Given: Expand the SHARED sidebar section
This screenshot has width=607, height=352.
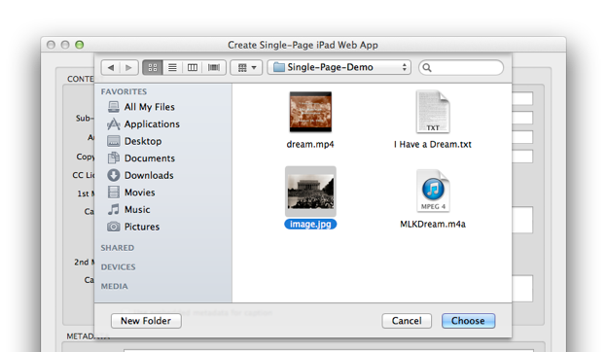Looking at the screenshot, I should coord(118,248).
